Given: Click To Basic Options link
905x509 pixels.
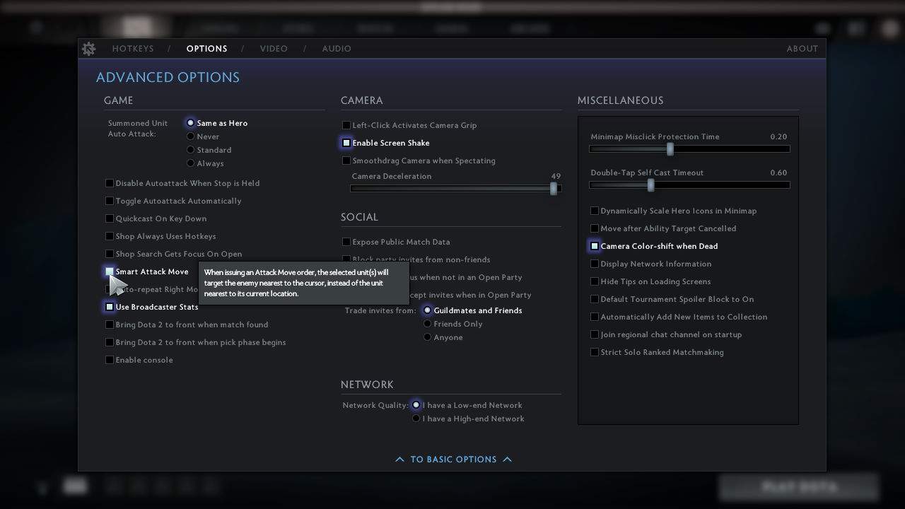Looking at the screenshot, I should tap(453, 460).
